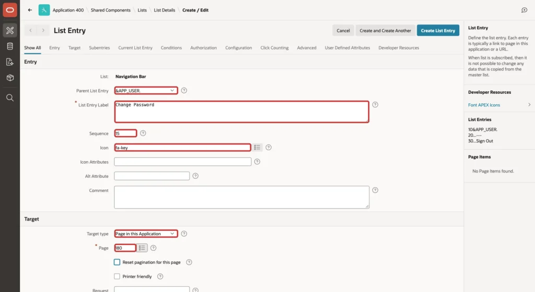The image size is (535, 292).
Task: Open the Advanced tab
Action: [x=306, y=47]
